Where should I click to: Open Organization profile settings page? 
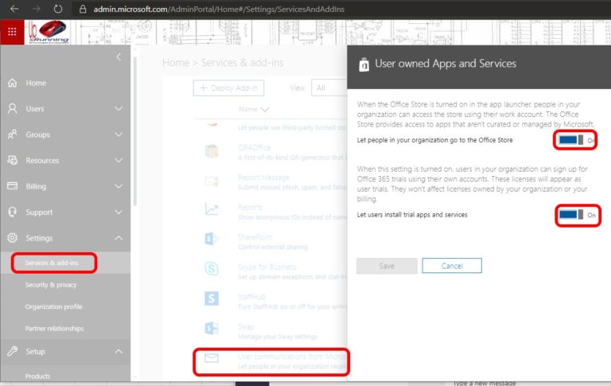[53, 306]
